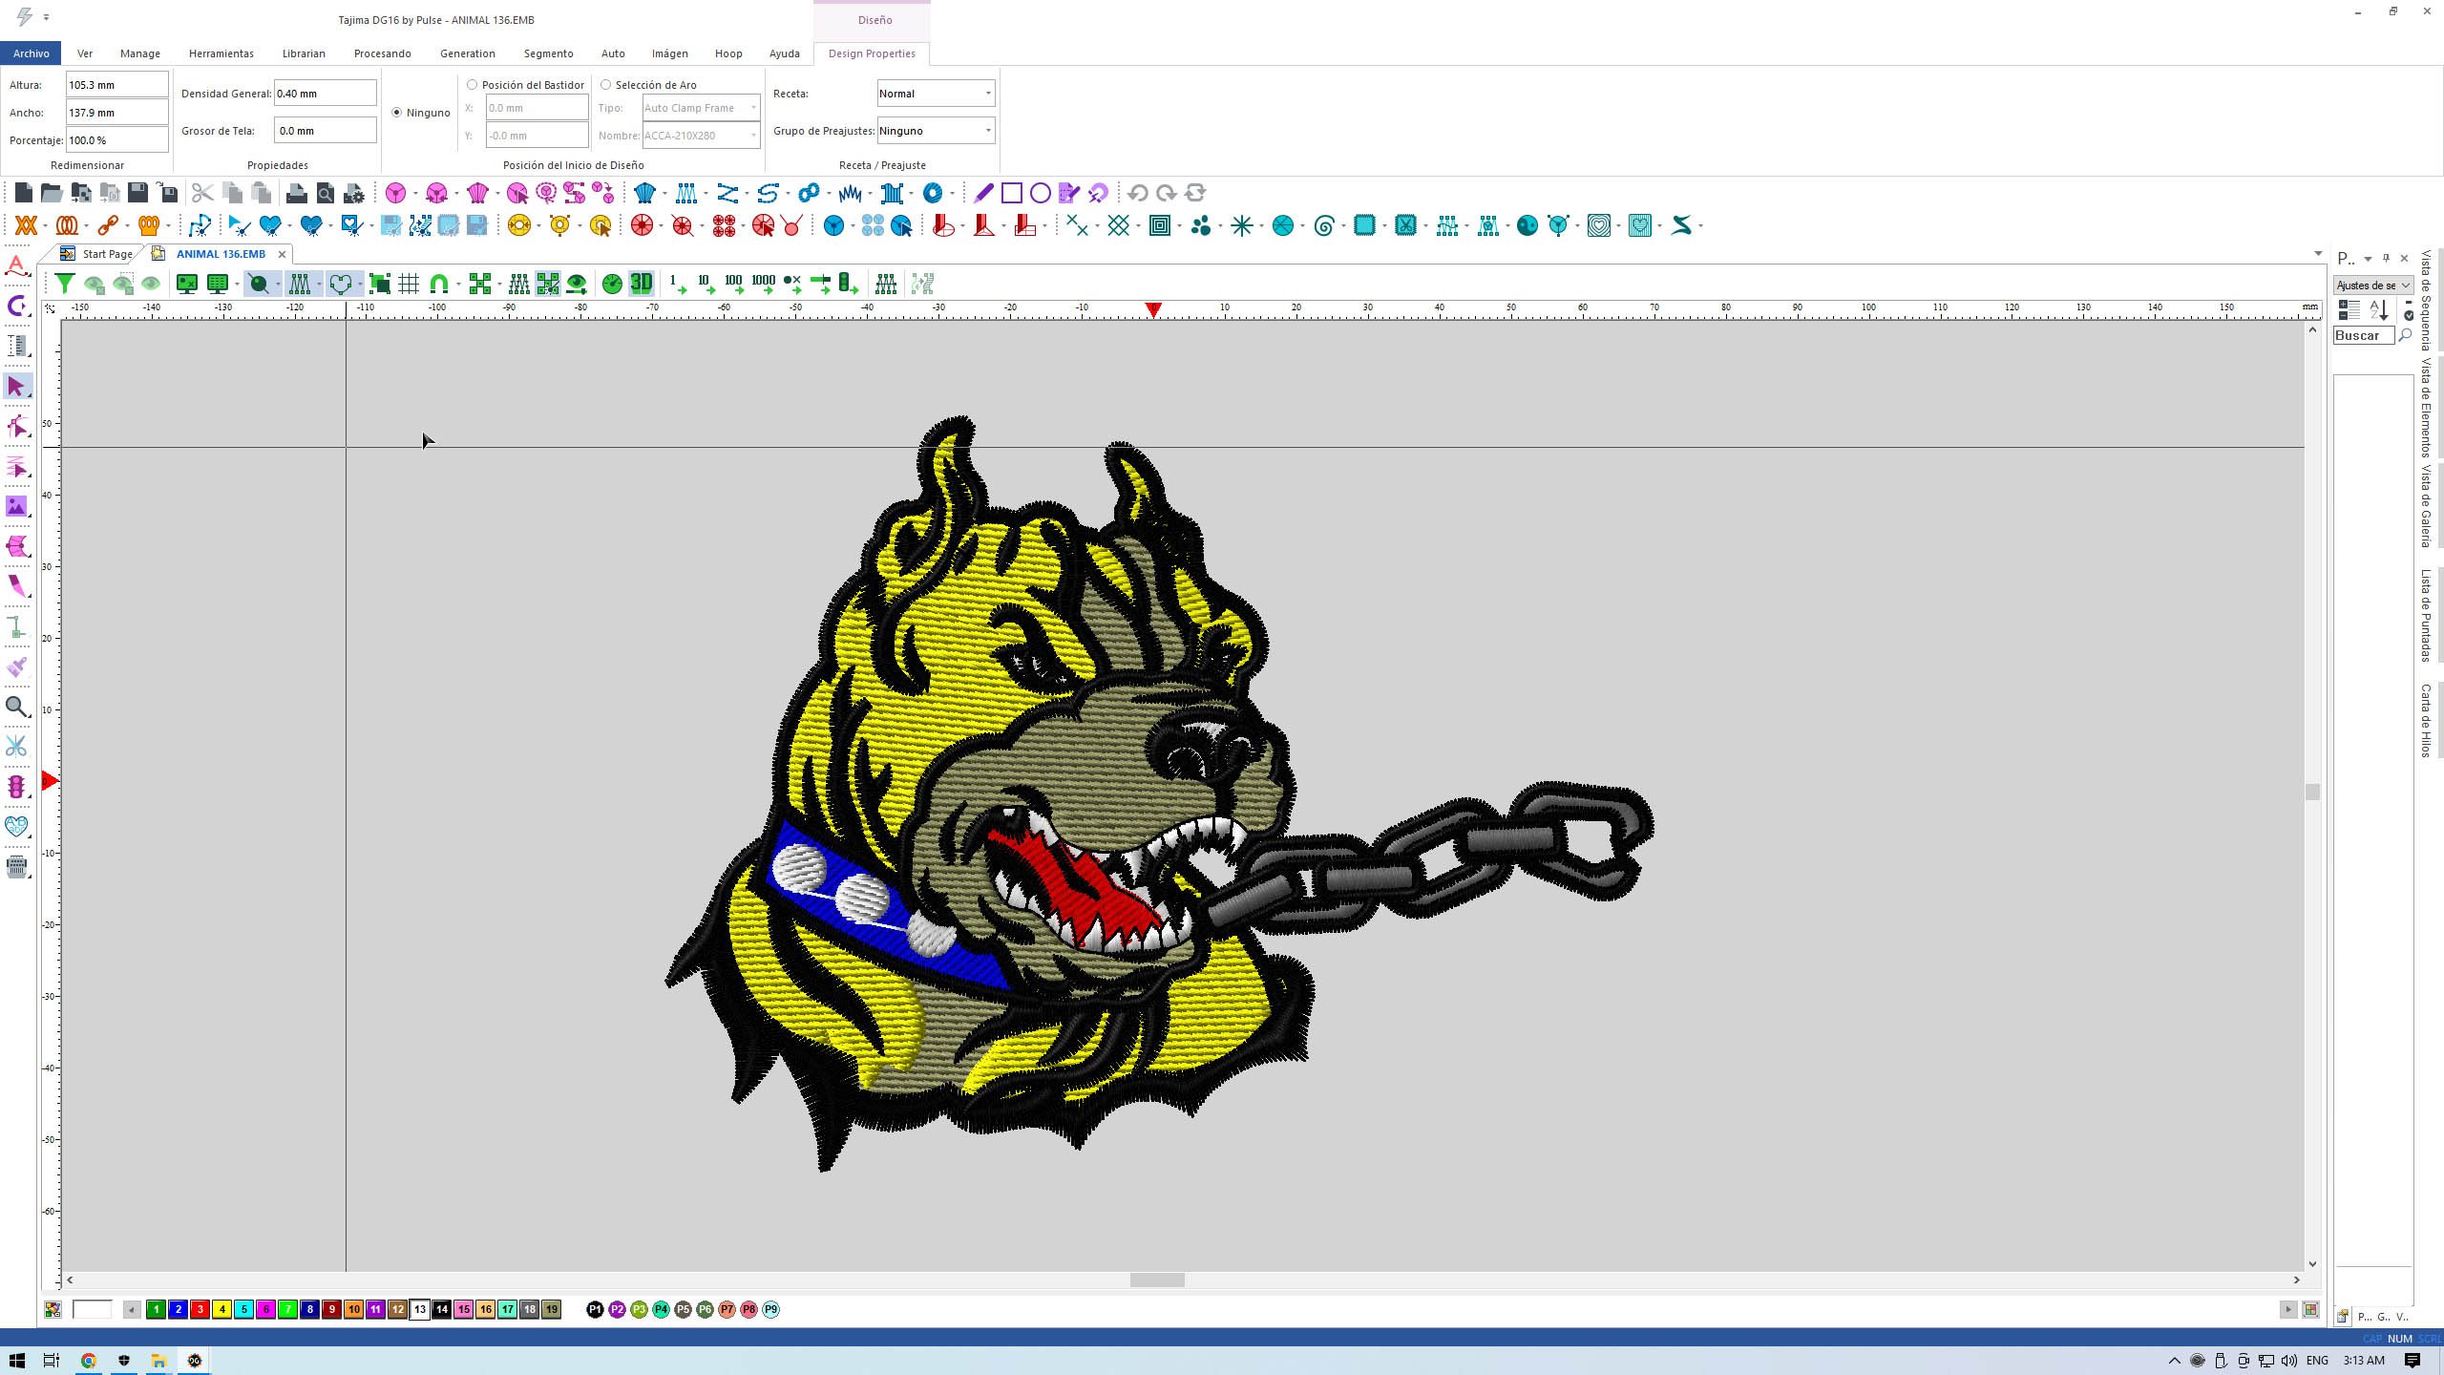Click the Print icon in toolbar
The height and width of the screenshot is (1375, 2444).
tap(296, 194)
